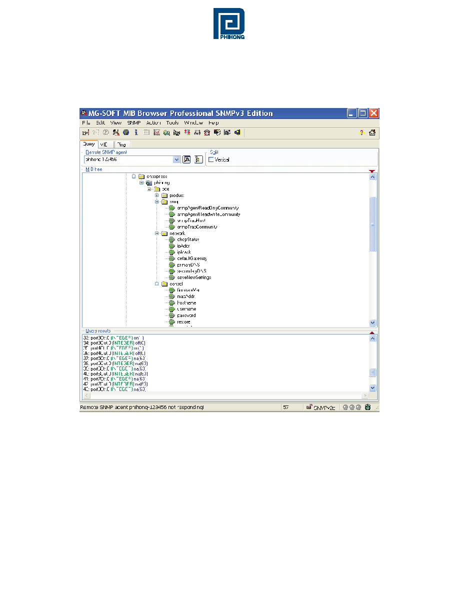Viewport: 459px width, 594px height.
Task: Open the Remote SNMP agent dropdown arrow
Action: (176, 159)
